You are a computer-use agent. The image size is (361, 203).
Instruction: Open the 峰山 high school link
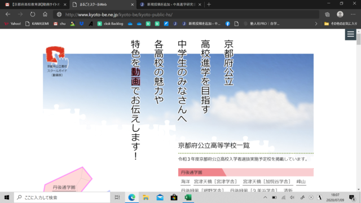tap(301, 182)
